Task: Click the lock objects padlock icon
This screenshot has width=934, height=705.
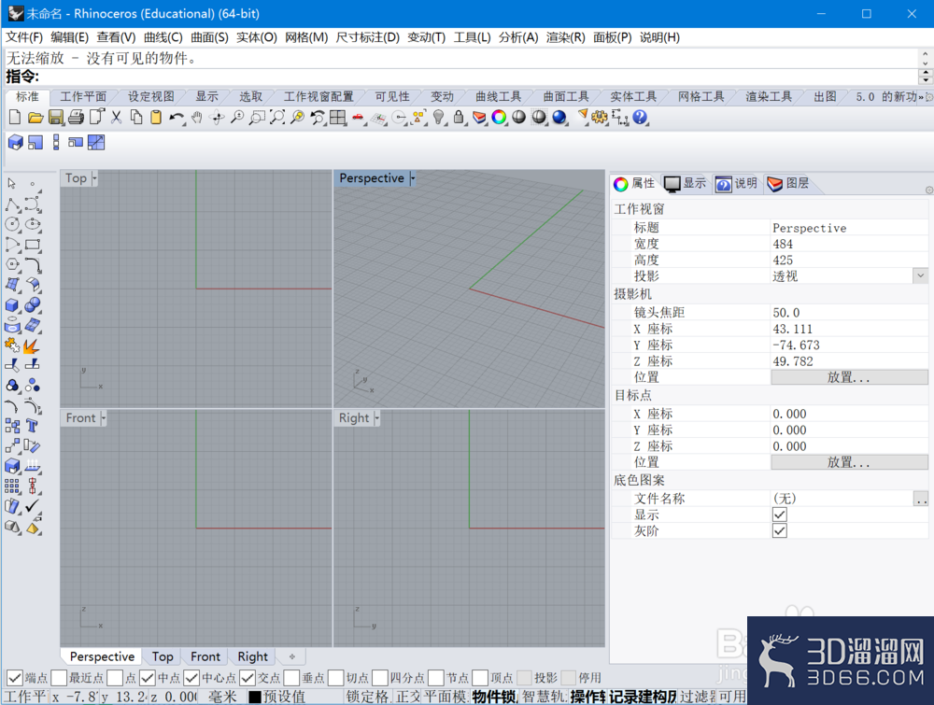Action: pos(459,118)
